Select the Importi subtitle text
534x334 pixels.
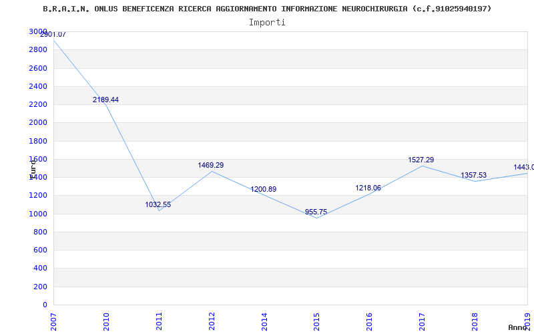[x=267, y=22]
